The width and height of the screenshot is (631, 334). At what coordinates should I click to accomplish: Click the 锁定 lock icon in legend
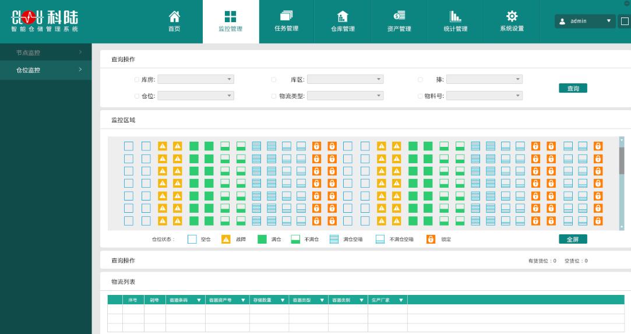coord(431,239)
